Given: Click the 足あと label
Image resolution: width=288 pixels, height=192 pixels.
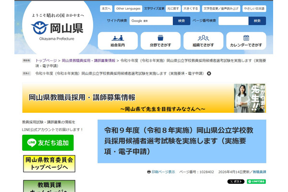Looking at the screenshot, I should 26,73.
